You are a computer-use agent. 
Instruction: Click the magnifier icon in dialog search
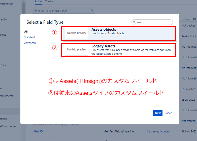[x=134, y=22]
